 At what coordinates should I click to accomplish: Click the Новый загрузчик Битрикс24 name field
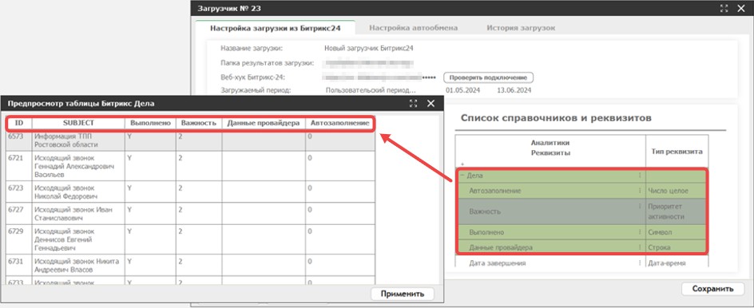coord(369,48)
